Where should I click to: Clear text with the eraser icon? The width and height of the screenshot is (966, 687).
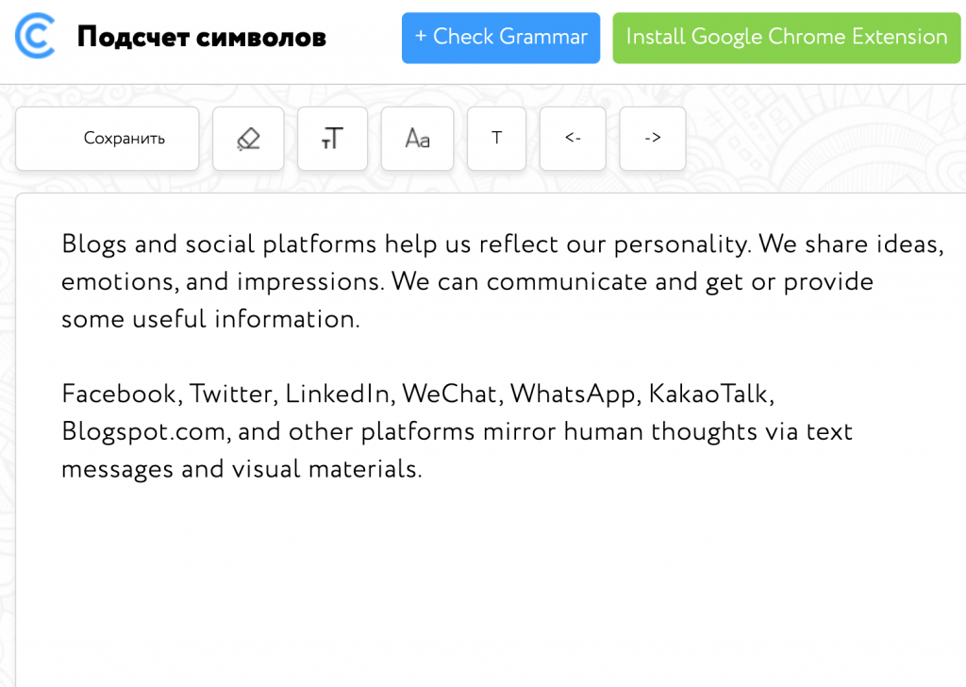[248, 139]
